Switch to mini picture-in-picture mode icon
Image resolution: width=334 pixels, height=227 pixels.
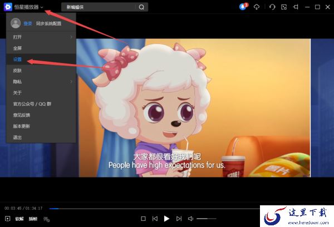[284, 7]
